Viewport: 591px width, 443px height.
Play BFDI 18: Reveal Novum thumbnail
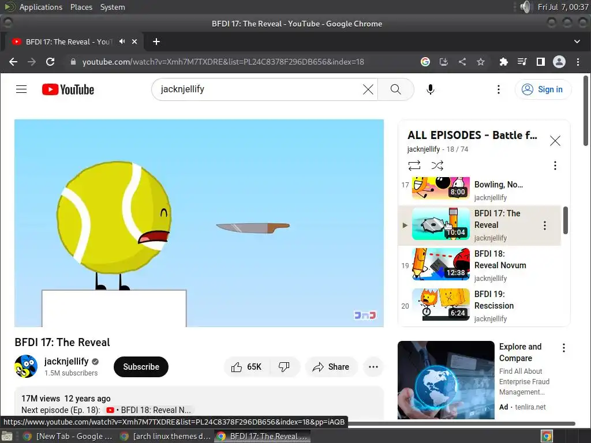(440, 264)
